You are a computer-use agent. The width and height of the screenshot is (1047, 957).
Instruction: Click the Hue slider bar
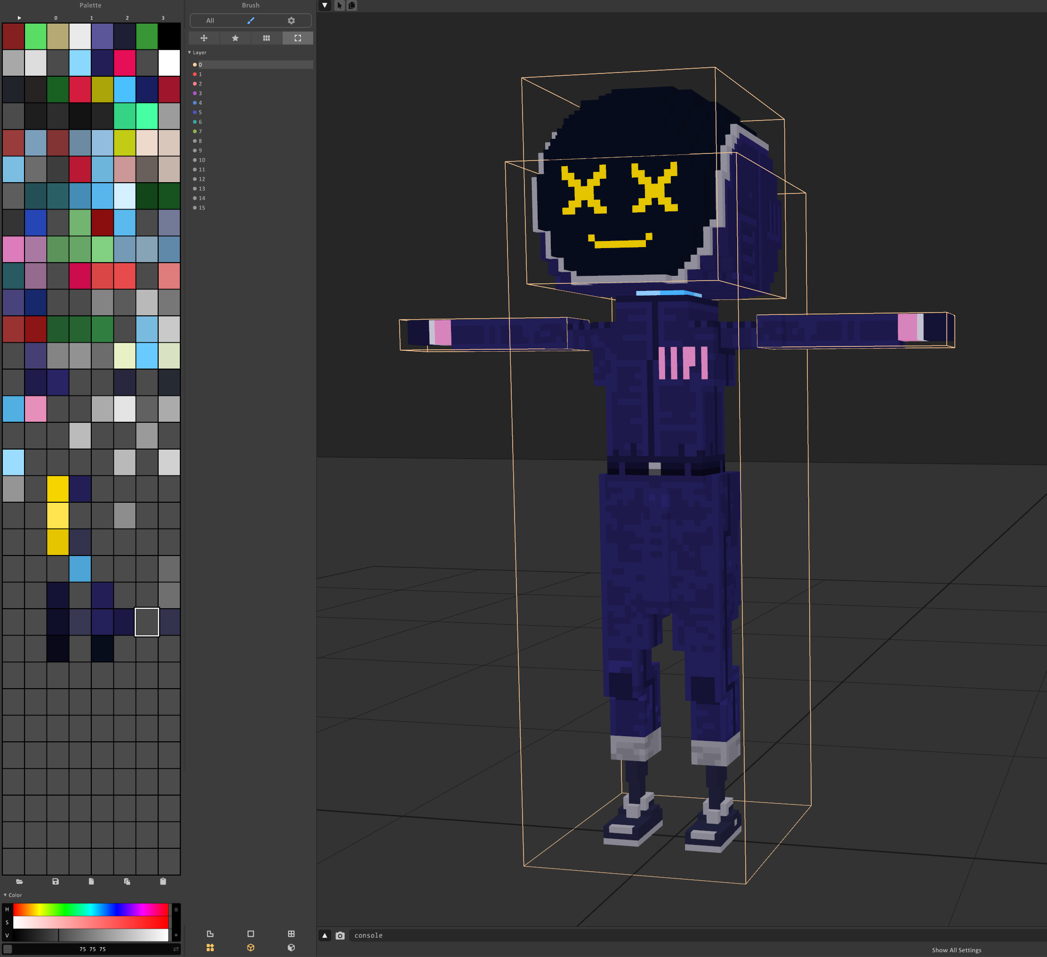coord(91,910)
